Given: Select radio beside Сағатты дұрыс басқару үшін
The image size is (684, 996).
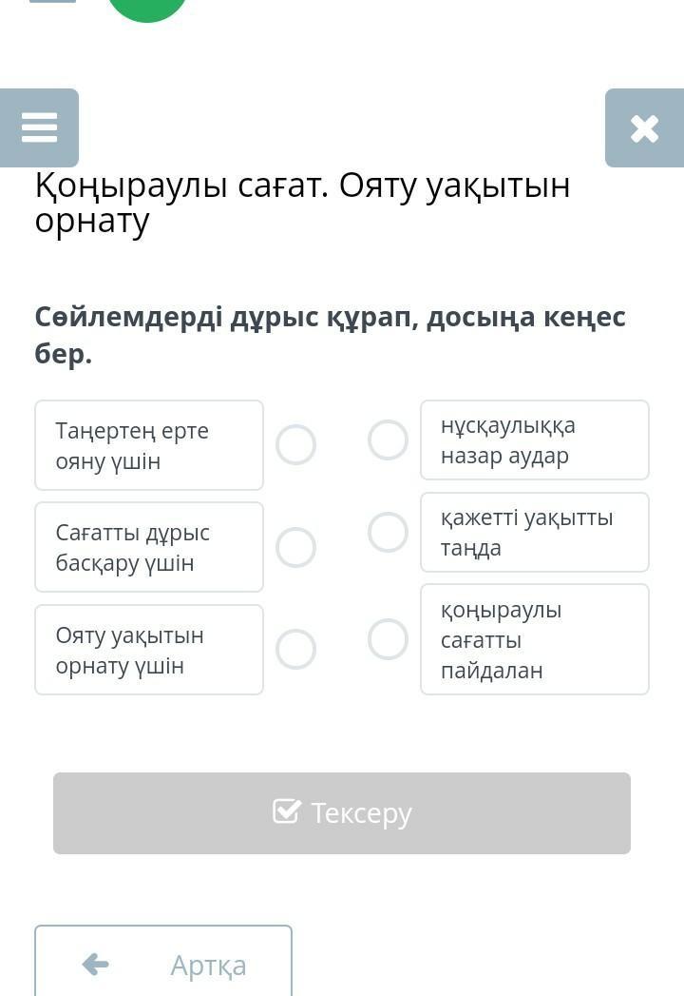Looking at the screenshot, I should click(295, 547).
